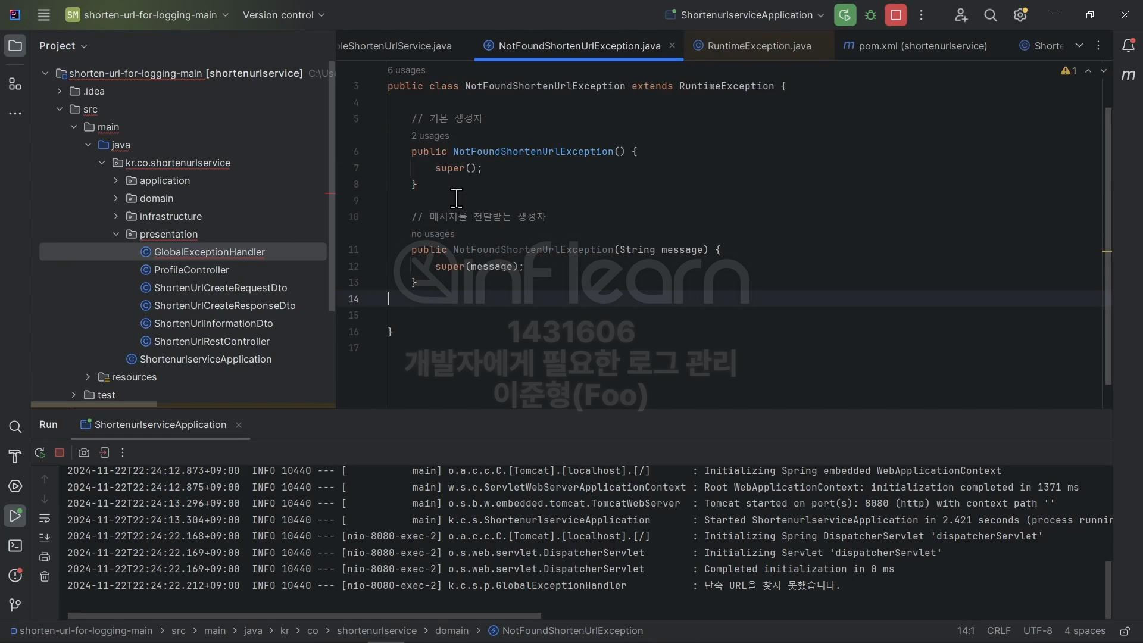Click the Rerun icon in Run panel
Screen dimensions: 1143x643
point(40,452)
